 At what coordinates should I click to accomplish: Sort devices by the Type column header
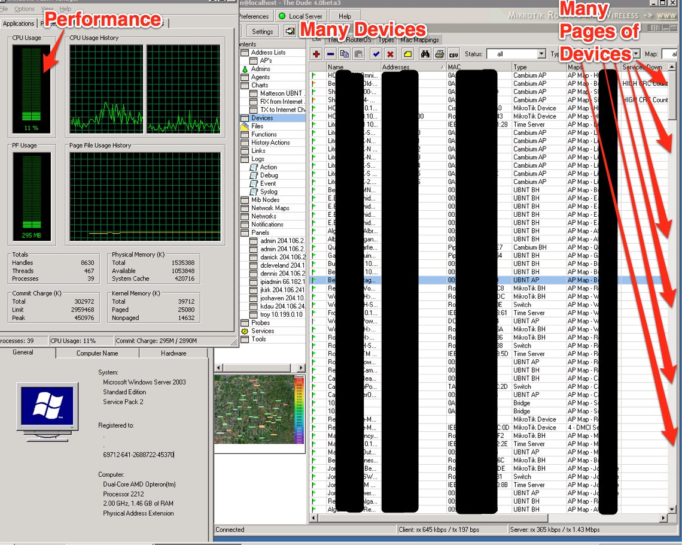(x=539, y=67)
